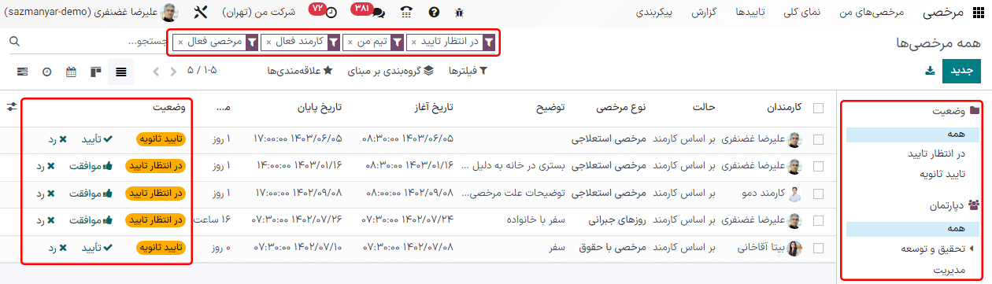This screenshot has height=284, width=992.
Task: Click تایید ثانویه status badge in first row
Action: coord(161,139)
